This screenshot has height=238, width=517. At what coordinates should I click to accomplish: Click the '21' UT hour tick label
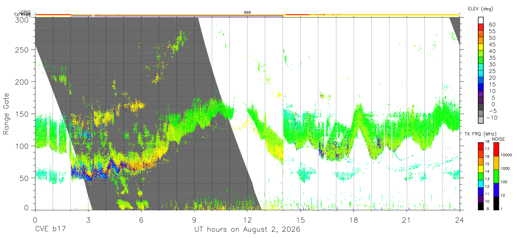[406, 220]
